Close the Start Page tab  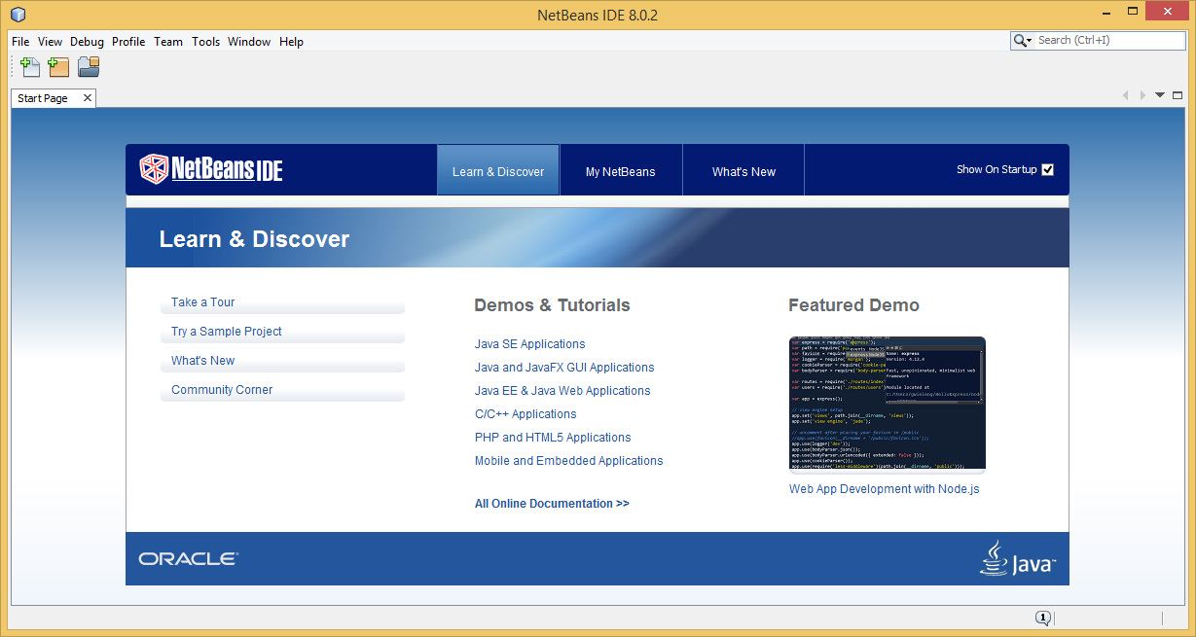(87, 97)
